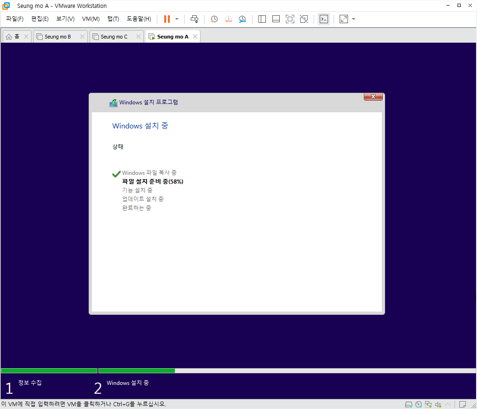Click the 'Windows 설치 중' stage 2 label
Viewport: 477px width, 409px height.
point(128,383)
